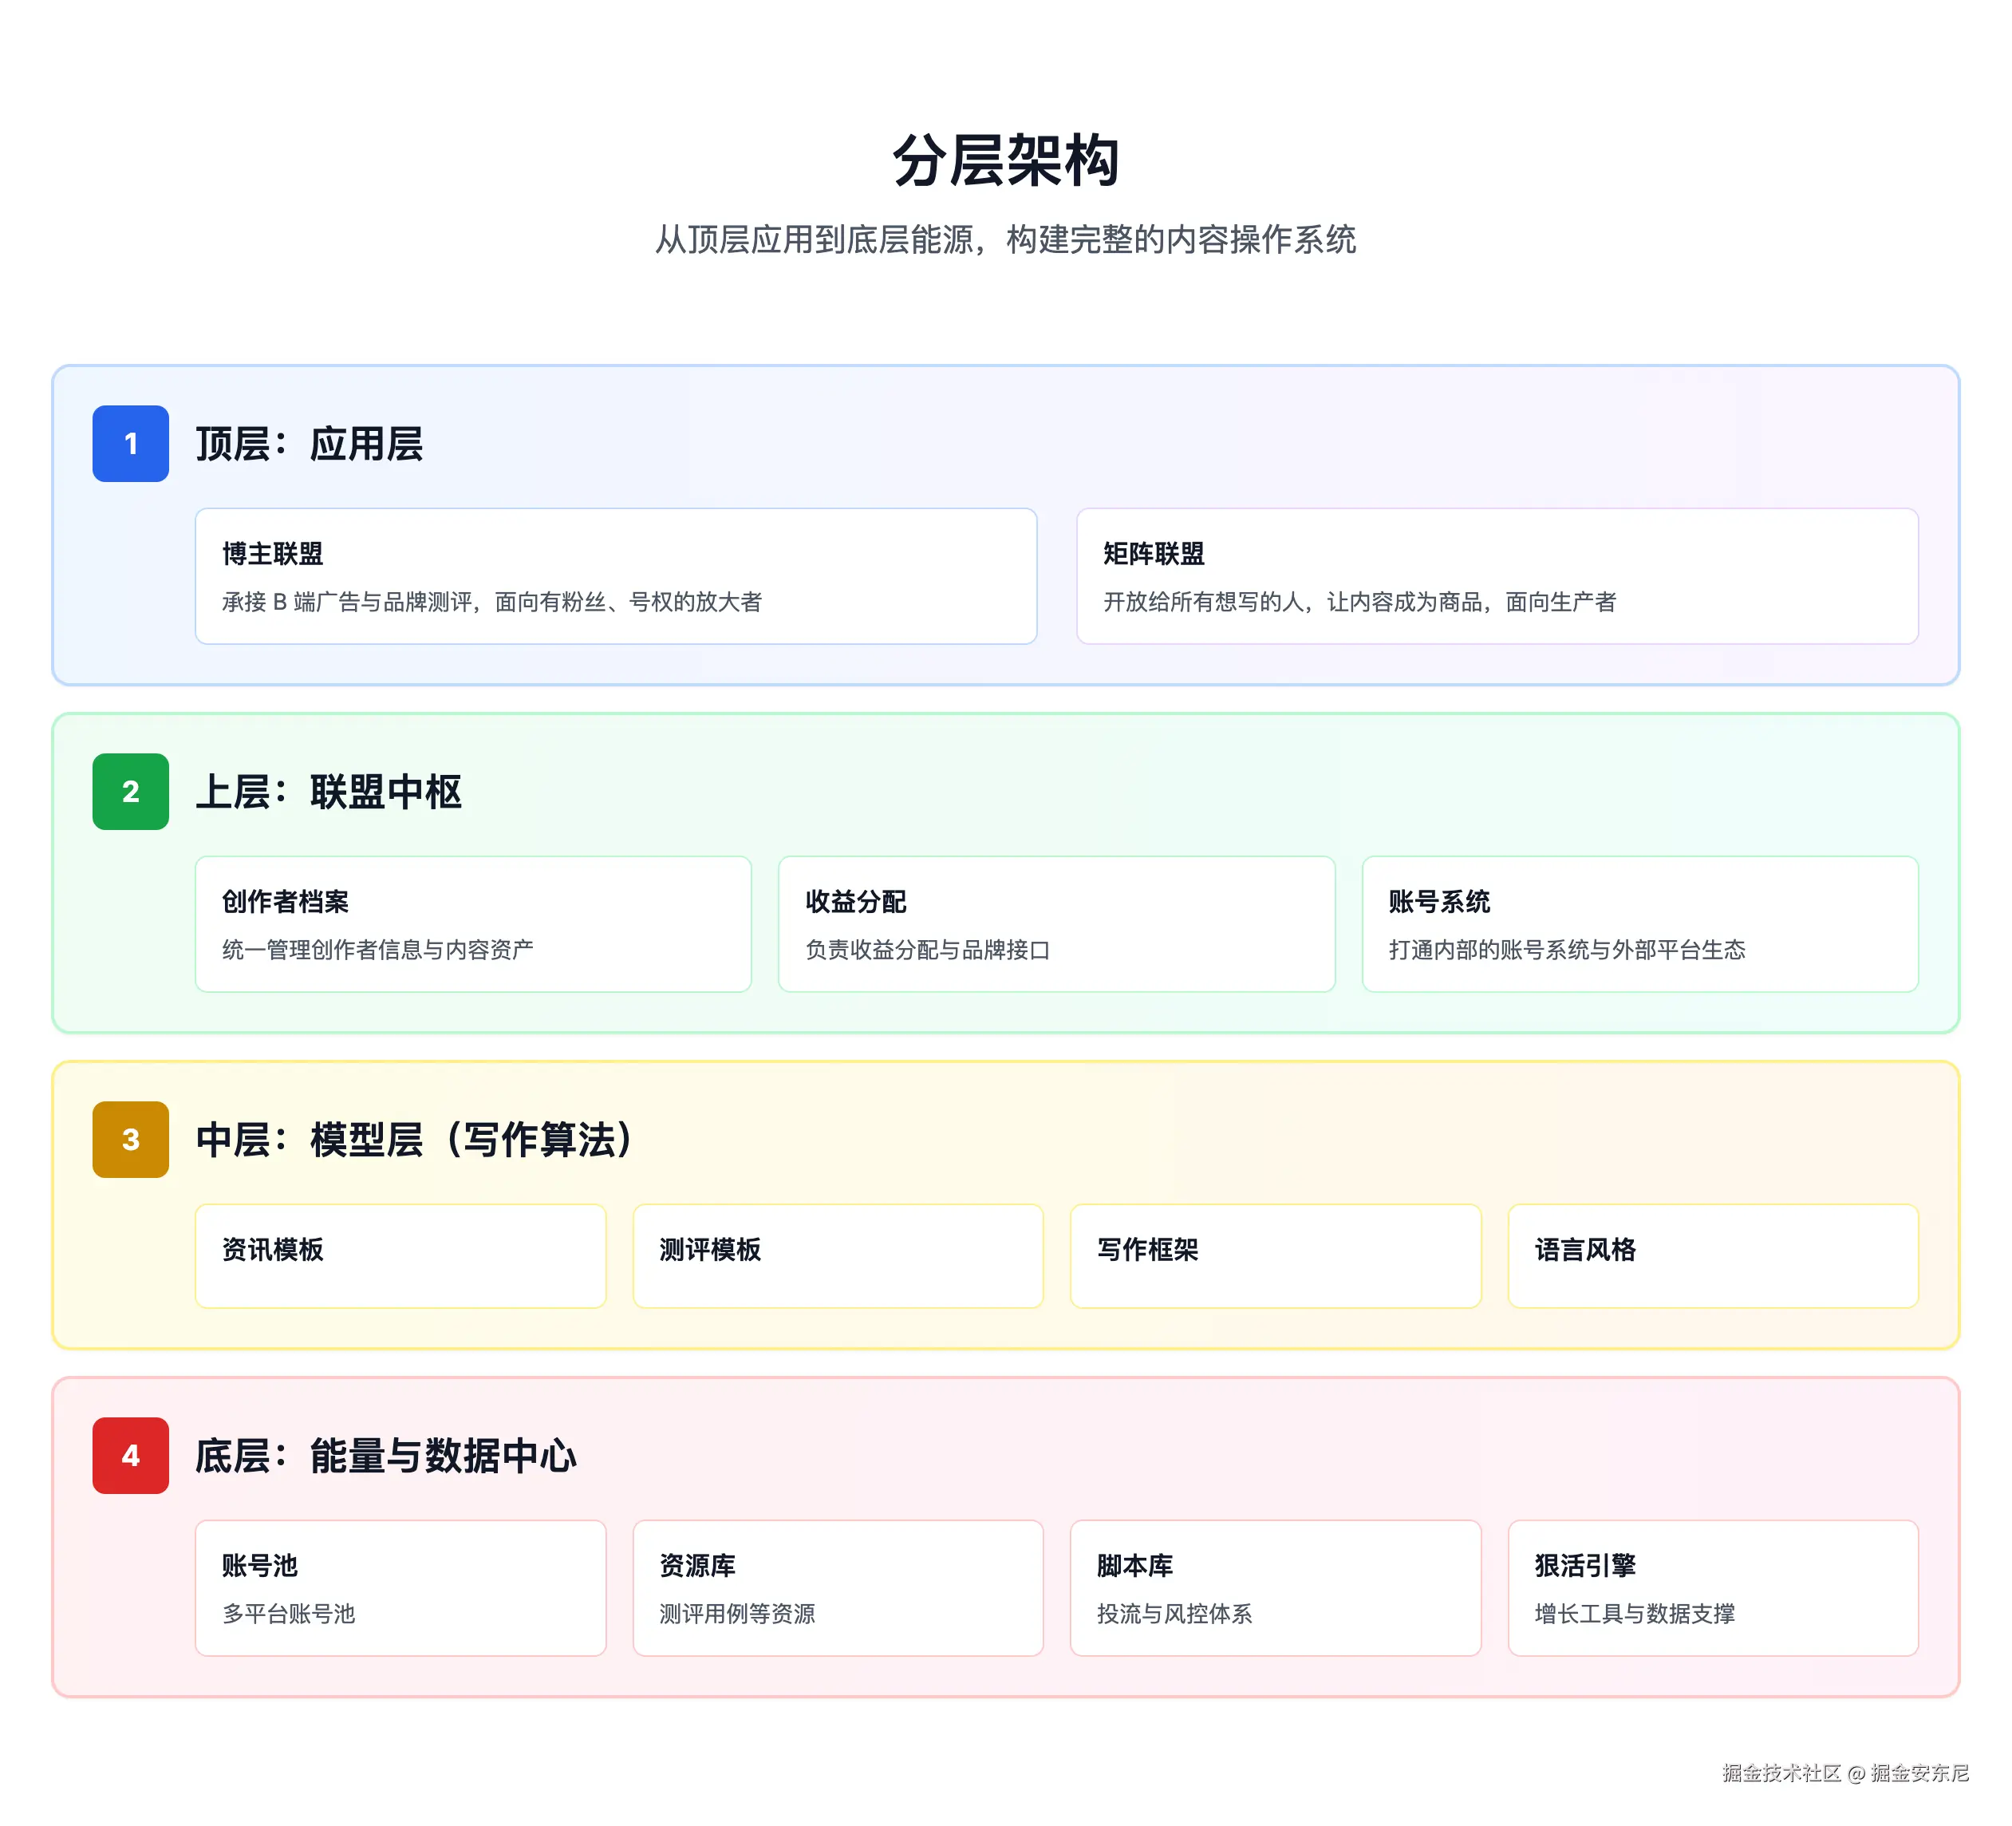Select the 账号系统 card
This screenshot has height=1826, width=2012.
1639,923
